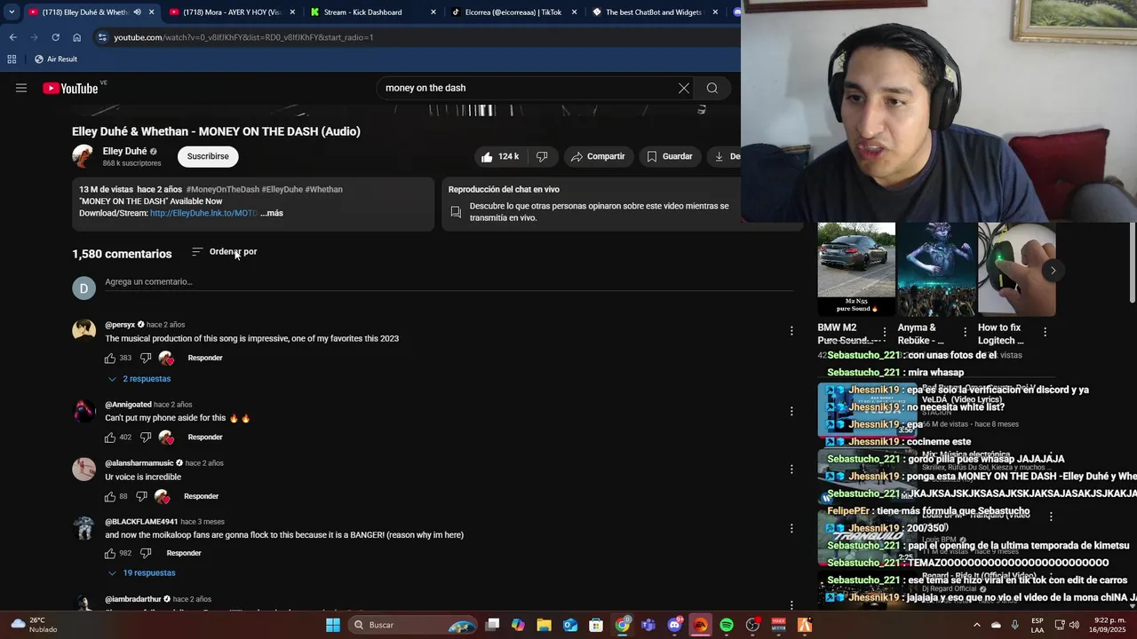The height and width of the screenshot is (639, 1137).
Task: Reply to the @alansharmamusic comment
Action: 201,496
